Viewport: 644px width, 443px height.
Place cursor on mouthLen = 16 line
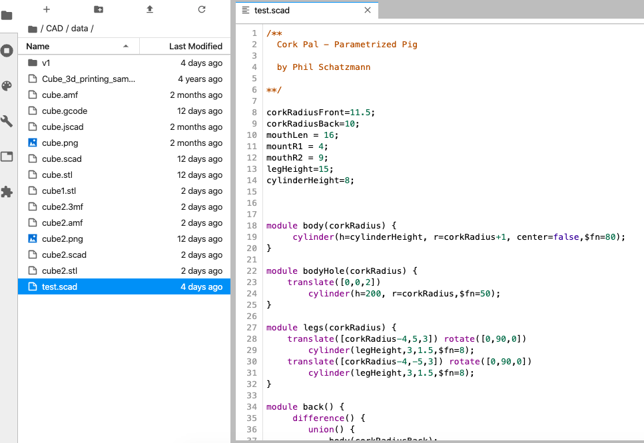[x=302, y=135]
